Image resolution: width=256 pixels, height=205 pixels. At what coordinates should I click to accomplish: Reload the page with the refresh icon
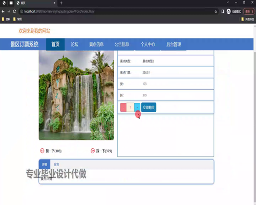click(14, 11)
